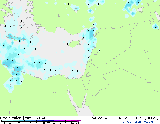Click the "Su" weekday abbreviation
Screen dimensions: 160x124
94,118
